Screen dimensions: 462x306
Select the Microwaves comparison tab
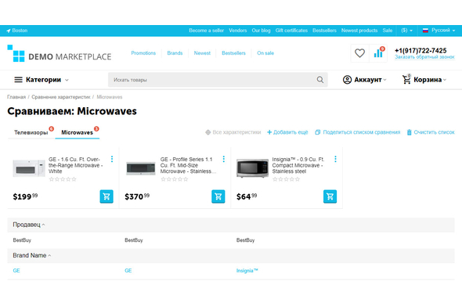(77, 132)
